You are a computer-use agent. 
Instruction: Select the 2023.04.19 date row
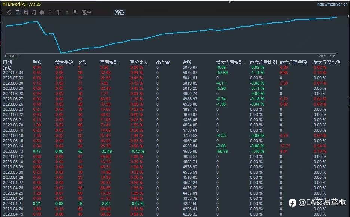click(13, 214)
